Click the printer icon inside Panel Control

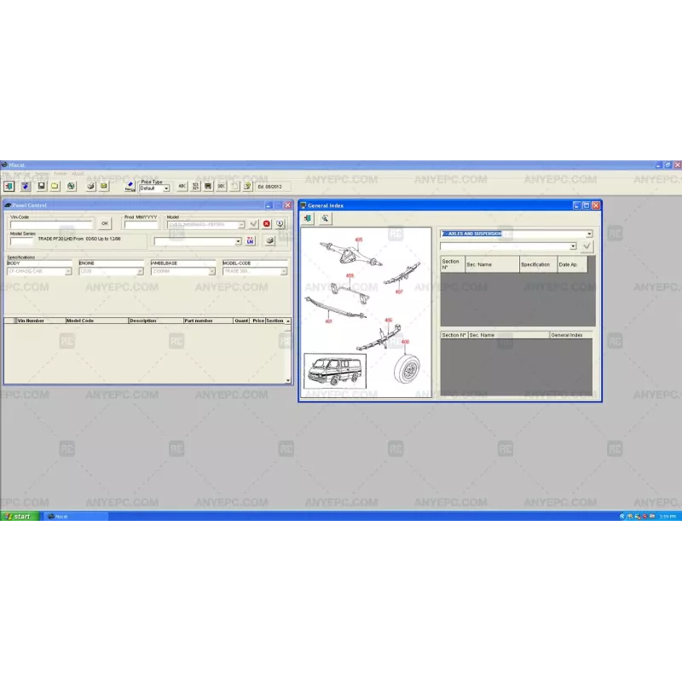(x=269, y=240)
